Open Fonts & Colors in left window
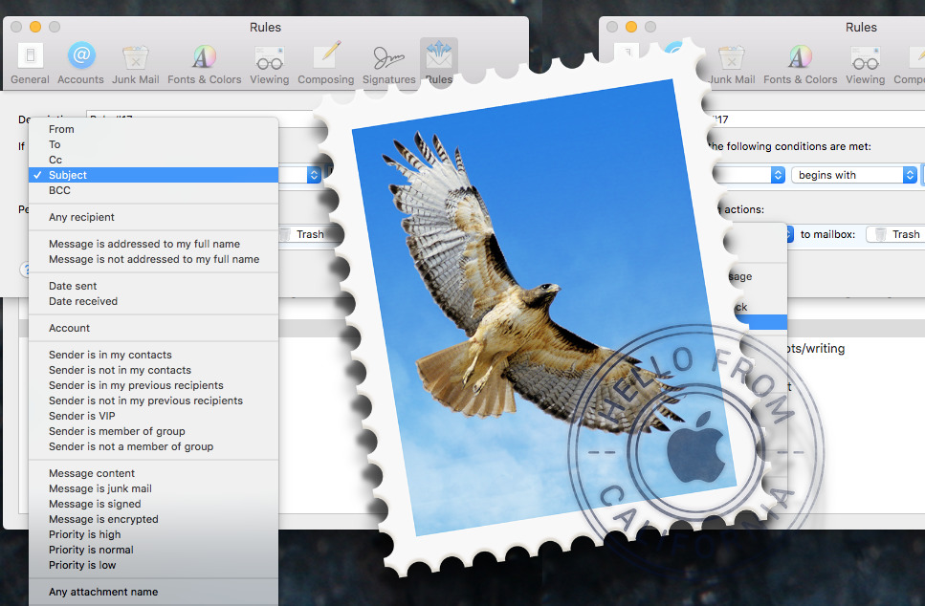Viewport: 925px width, 606px height. click(x=204, y=64)
